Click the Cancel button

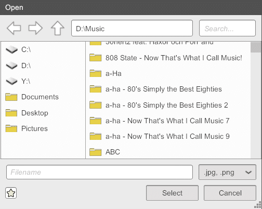230,193
